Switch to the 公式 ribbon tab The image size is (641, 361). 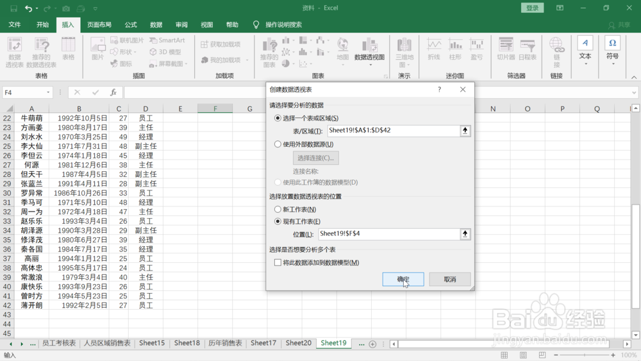pyautogui.click(x=131, y=24)
